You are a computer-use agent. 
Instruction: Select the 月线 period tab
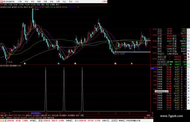[47, 5]
